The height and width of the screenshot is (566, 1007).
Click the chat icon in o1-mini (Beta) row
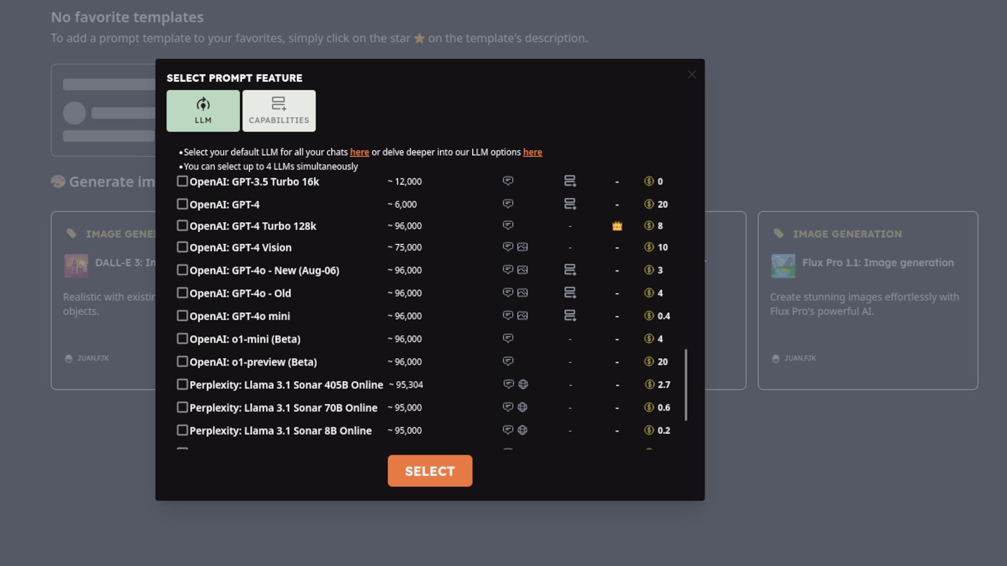click(508, 339)
